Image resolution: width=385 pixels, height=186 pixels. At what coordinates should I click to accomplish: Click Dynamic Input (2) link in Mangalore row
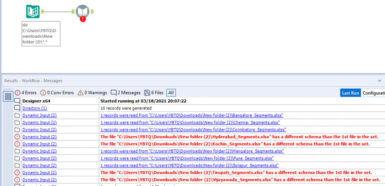pyautogui.click(x=40, y=151)
